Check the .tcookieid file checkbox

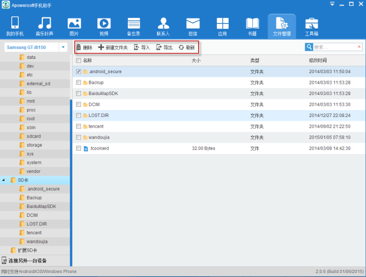click(x=78, y=148)
